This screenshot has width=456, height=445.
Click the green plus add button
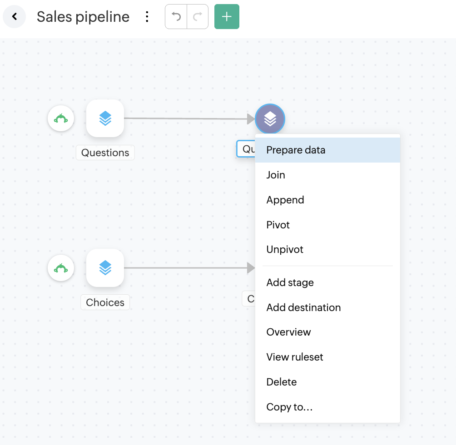pos(227,17)
